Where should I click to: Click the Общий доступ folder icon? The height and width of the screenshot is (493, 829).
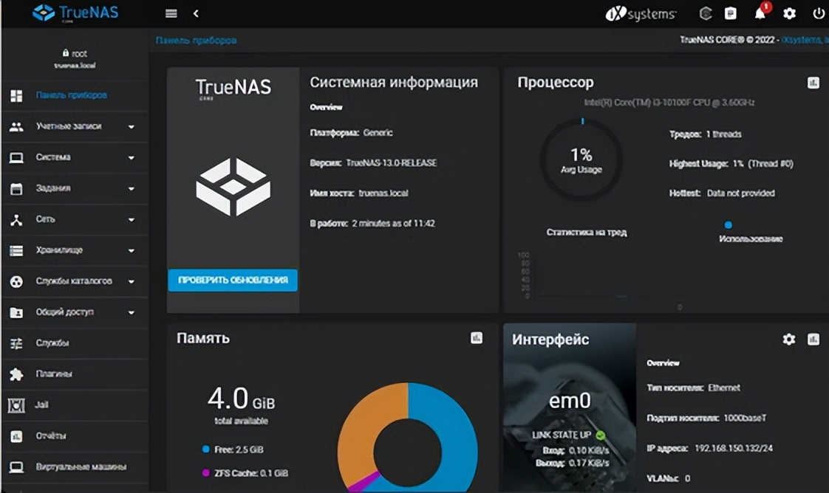click(x=16, y=312)
